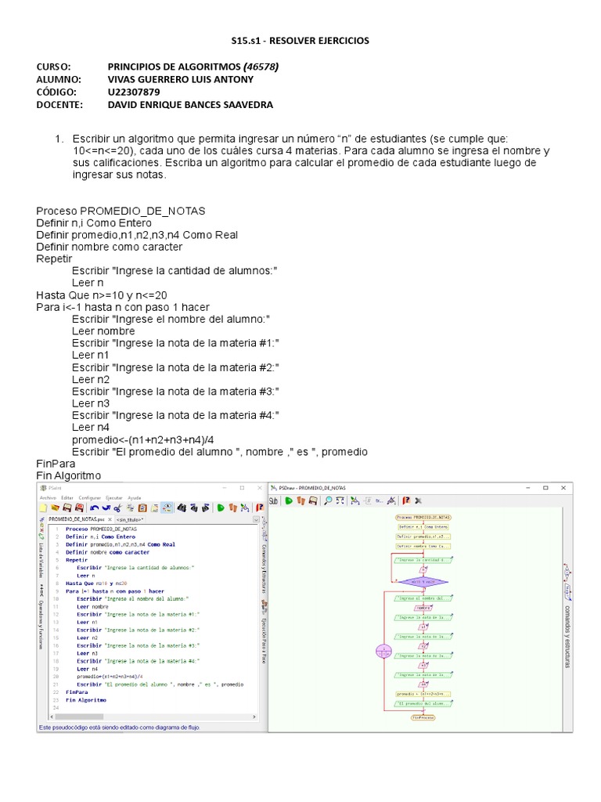Open the Configurar menu
Image resolution: width=601 pixels, height=802 pixels.
click(90, 497)
